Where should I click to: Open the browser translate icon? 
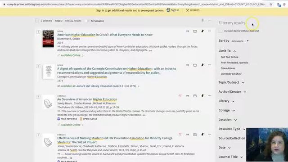click(x=279, y=5)
